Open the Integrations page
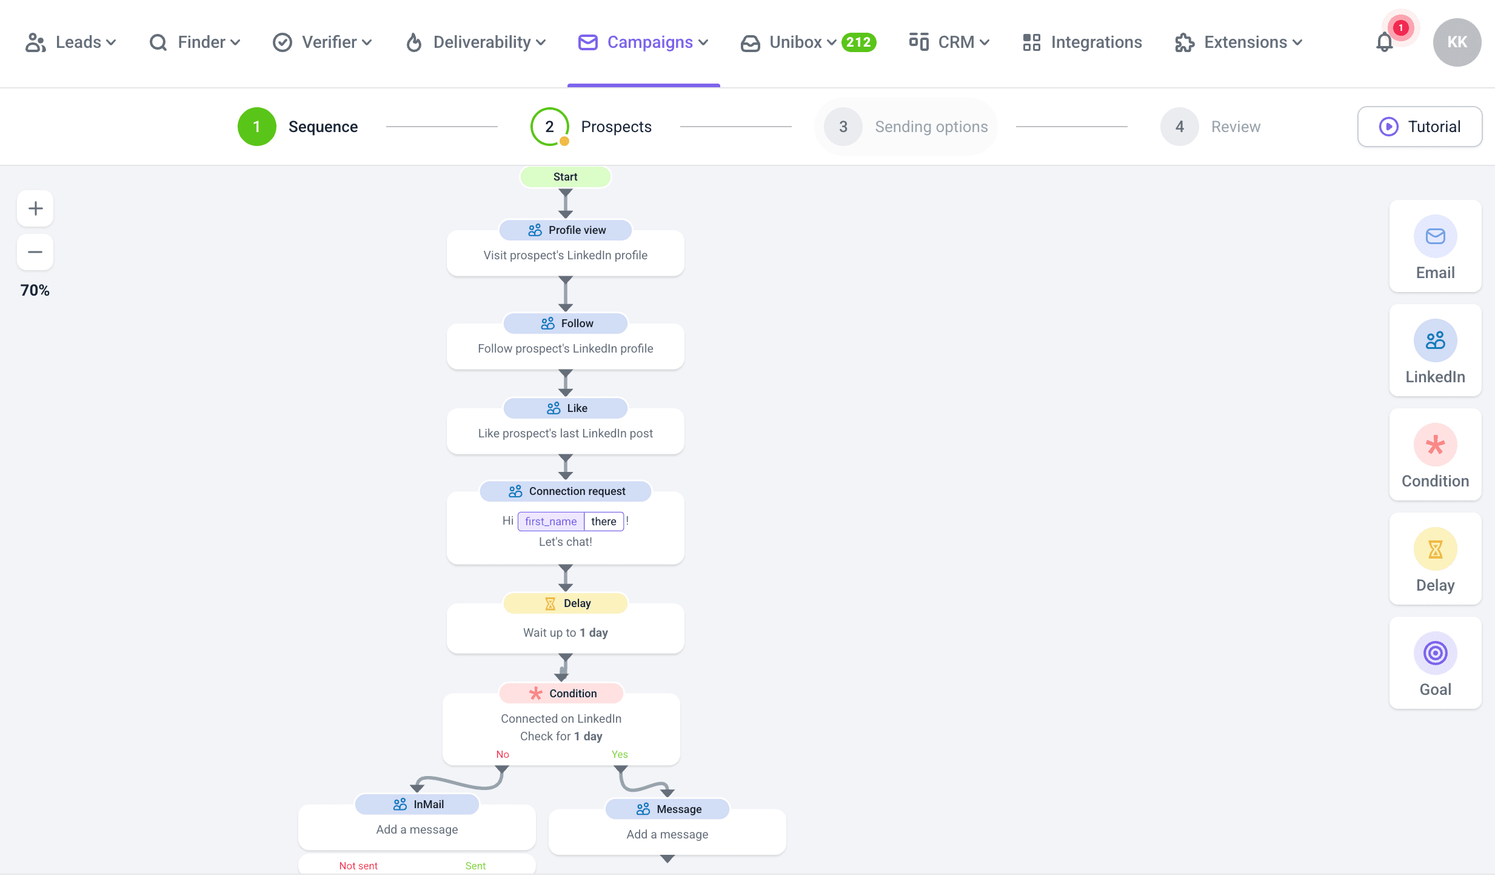This screenshot has width=1495, height=876. pos(1083,42)
